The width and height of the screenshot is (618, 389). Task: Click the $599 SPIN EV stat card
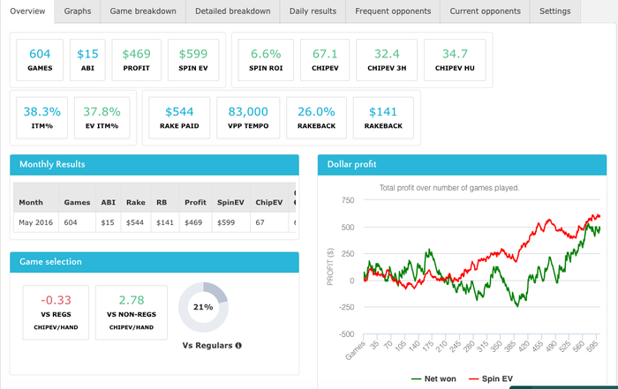(x=193, y=60)
